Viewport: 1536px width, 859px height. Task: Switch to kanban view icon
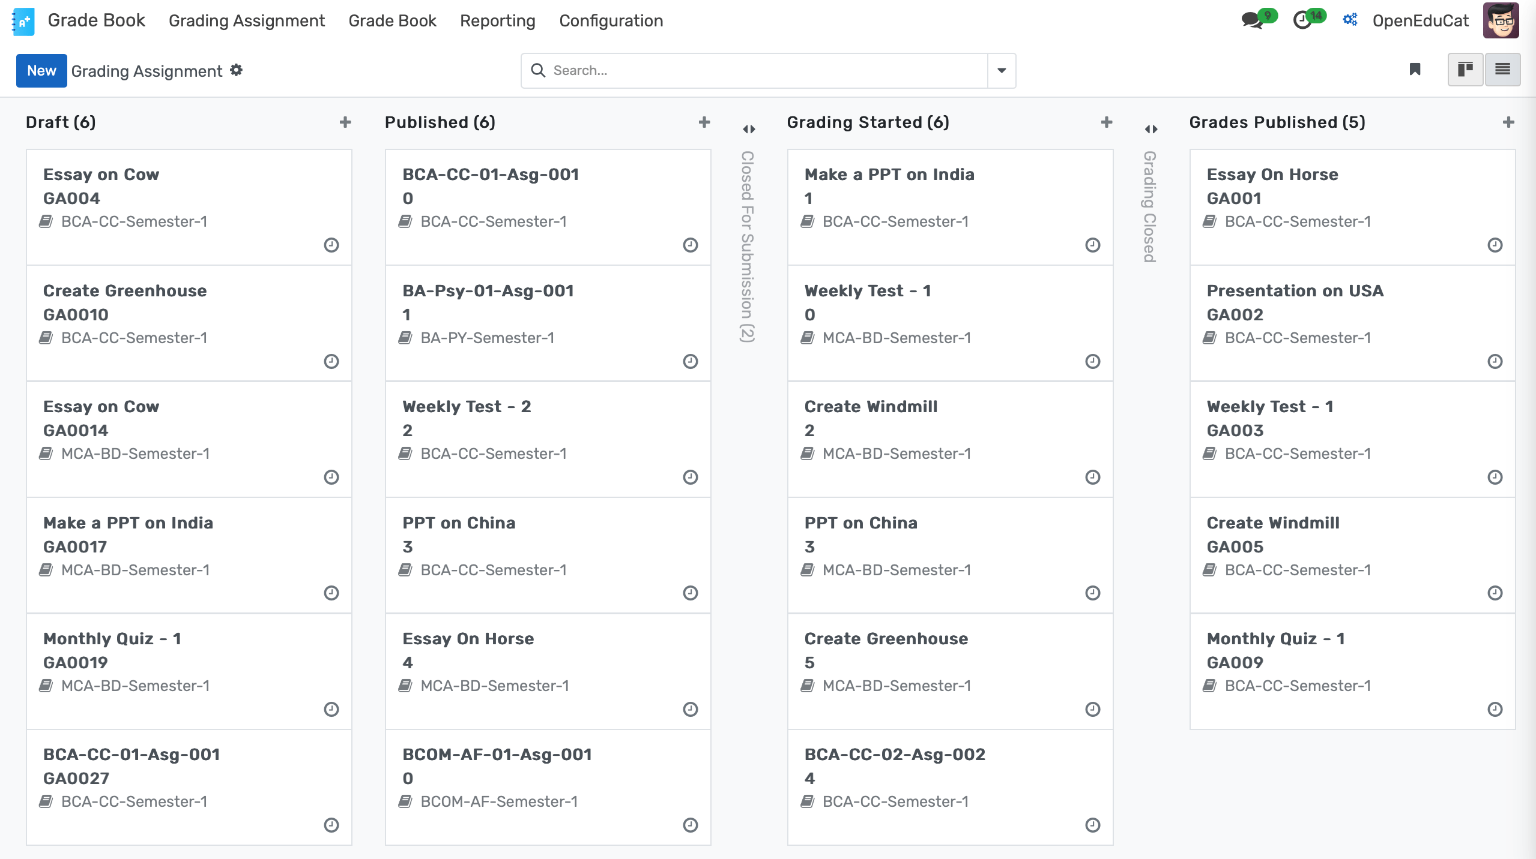pyautogui.click(x=1464, y=70)
